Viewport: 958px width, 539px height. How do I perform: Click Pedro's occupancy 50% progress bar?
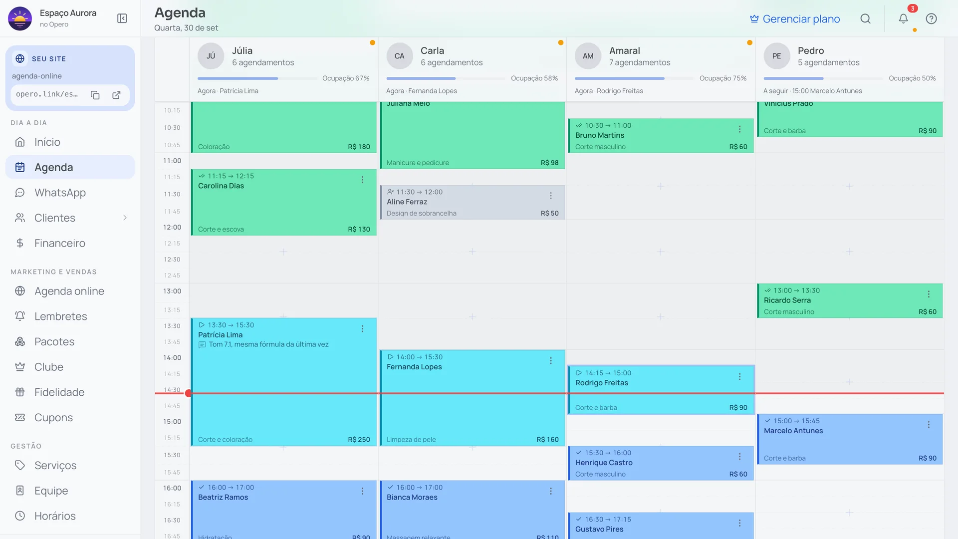[823, 78]
